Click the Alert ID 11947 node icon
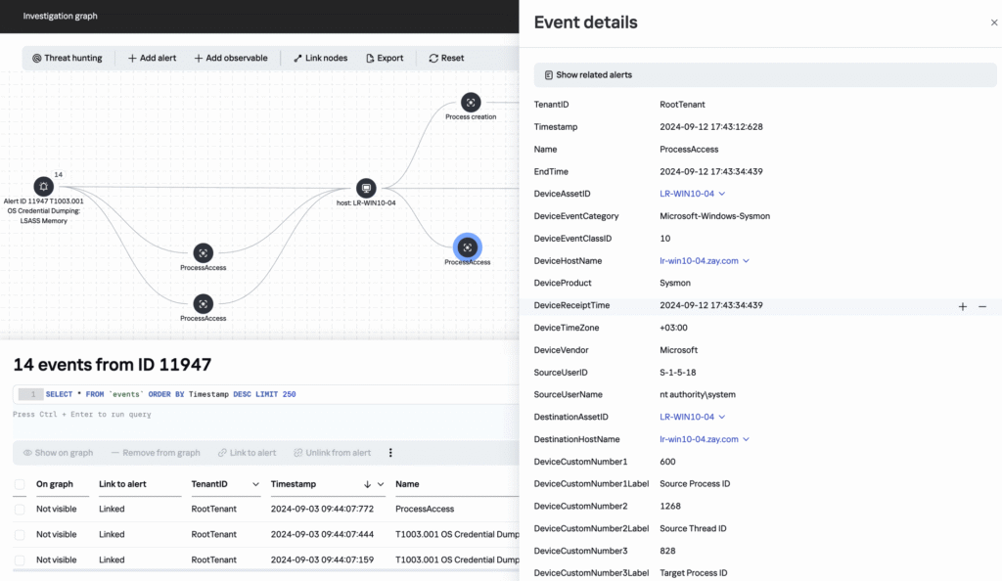Viewport: 1002px width, 581px height. pos(43,186)
